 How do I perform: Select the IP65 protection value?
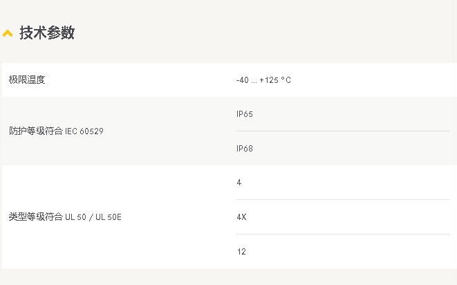245,114
